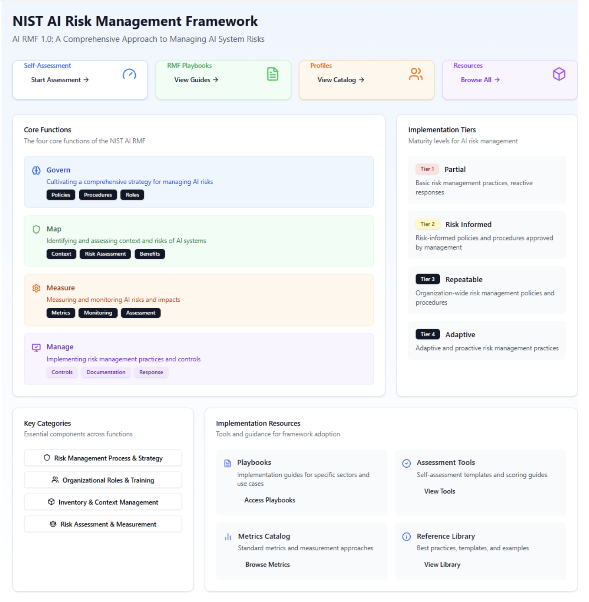The width and height of the screenshot is (589, 602).
Task: Click the Reference Library title
Action: click(446, 536)
